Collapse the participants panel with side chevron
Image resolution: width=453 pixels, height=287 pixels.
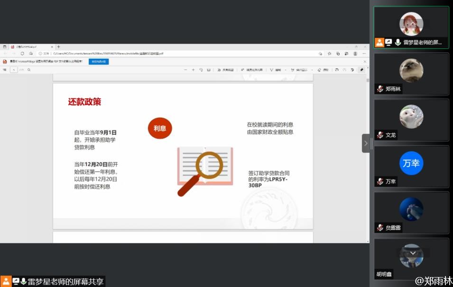tap(366, 143)
